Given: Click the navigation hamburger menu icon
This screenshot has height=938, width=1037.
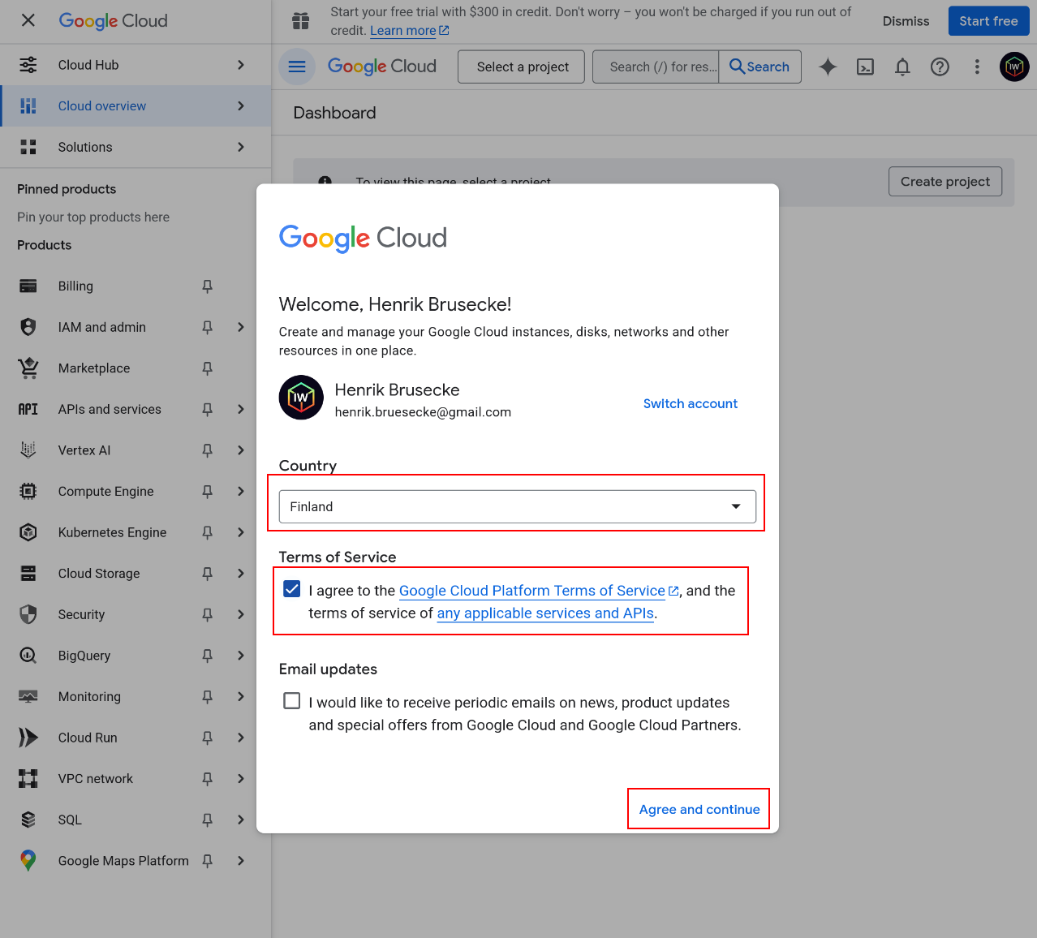Looking at the screenshot, I should pos(296,66).
